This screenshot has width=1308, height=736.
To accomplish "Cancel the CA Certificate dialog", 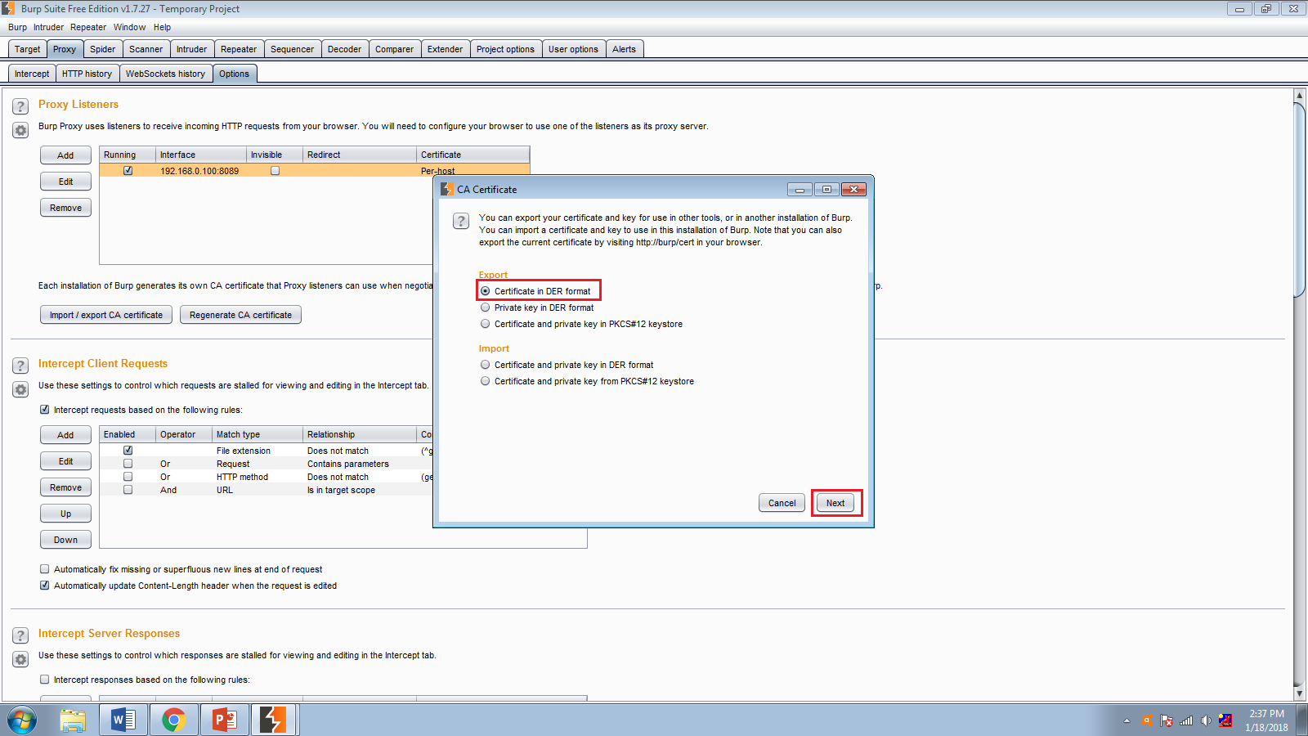I will tap(782, 503).
